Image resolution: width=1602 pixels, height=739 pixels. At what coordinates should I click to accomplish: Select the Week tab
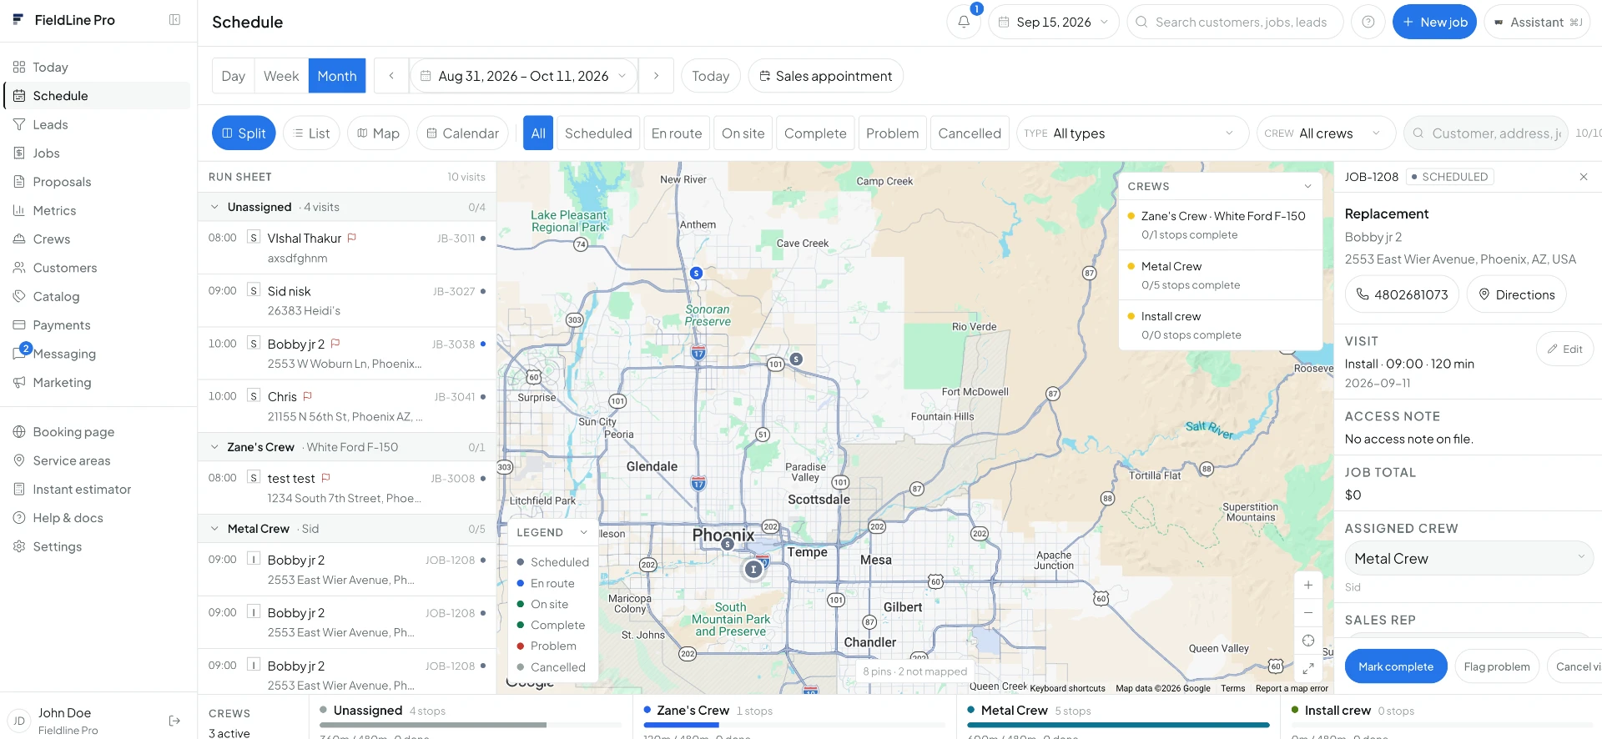pyautogui.click(x=281, y=76)
